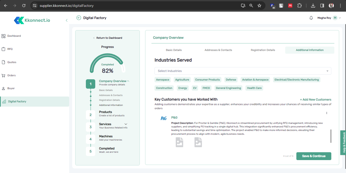Click the first P&G image placeholder

[x=179, y=142]
